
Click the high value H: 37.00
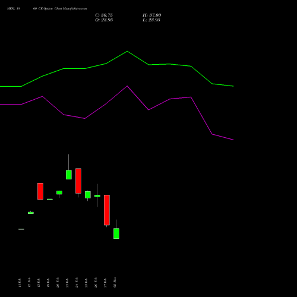151,15
